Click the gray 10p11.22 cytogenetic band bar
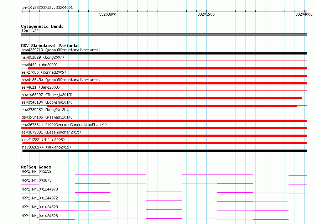317x224 pixels. point(164,35)
